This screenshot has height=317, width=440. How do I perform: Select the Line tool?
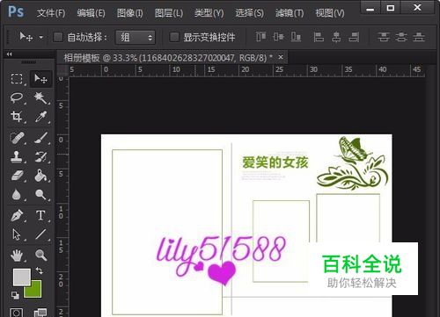40,234
